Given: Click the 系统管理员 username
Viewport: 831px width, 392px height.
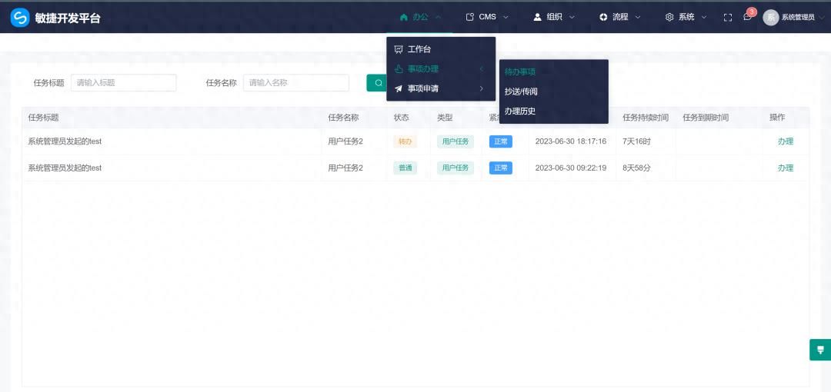Looking at the screenshot, I should (x=798, y=18).
